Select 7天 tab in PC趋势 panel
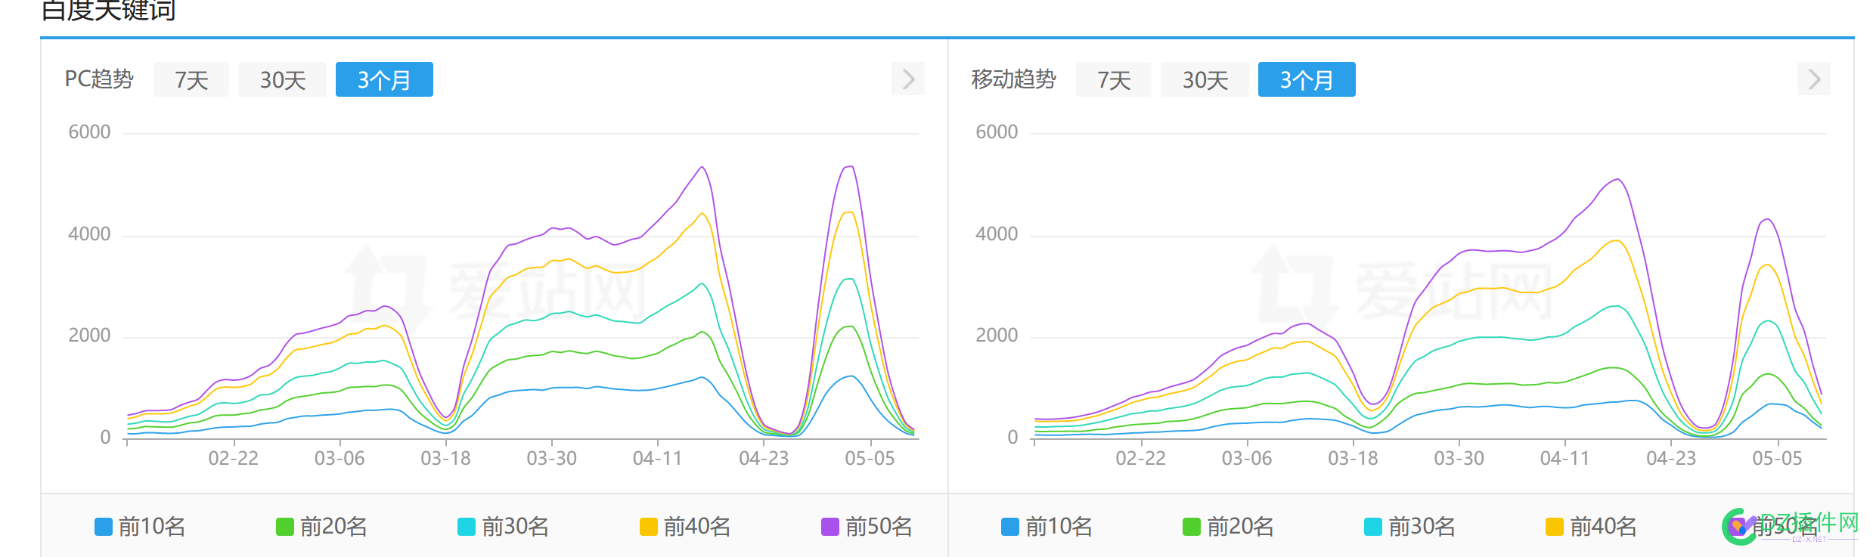This screenshot has height=557, width=1873. [x=191, y=79]
